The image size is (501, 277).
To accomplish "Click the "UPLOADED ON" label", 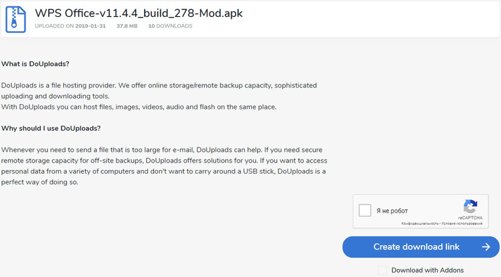I will click(x=53, y=26).
